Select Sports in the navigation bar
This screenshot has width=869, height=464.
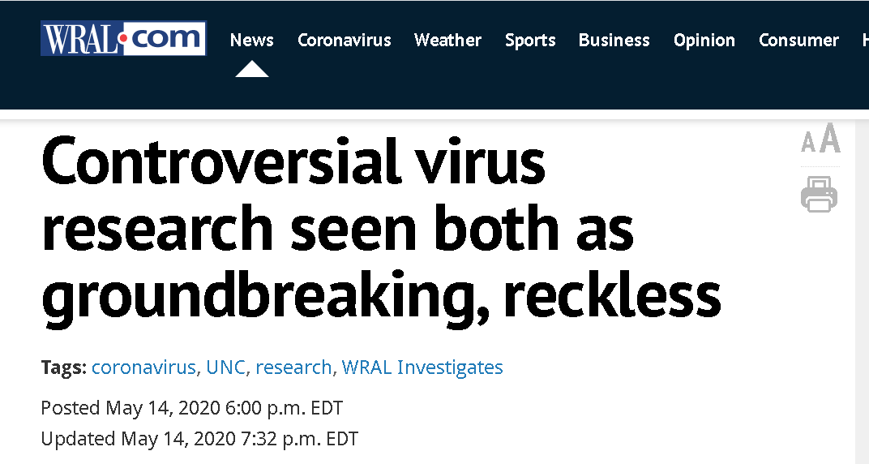point(530,40)
